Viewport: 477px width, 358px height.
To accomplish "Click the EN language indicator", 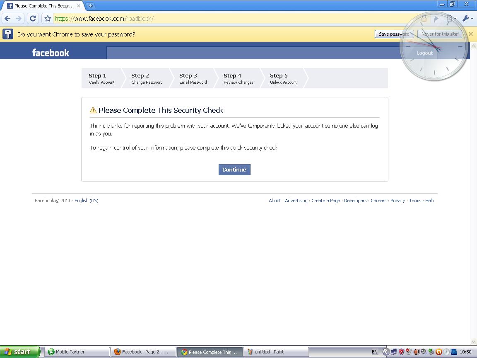I will click(x=374, y=352).
